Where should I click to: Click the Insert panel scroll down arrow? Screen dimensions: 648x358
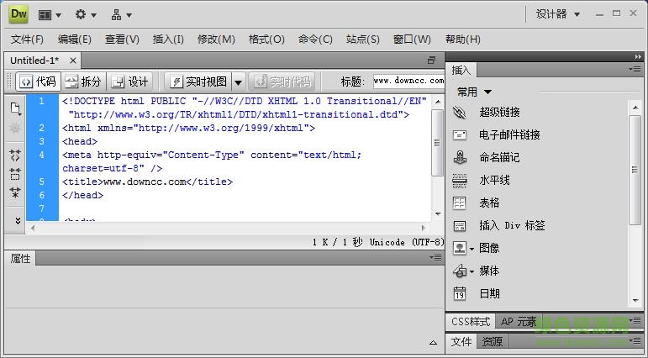click(x=635, y=301)
